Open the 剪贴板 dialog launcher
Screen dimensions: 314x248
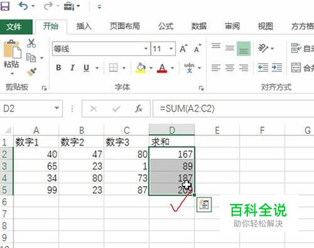44,88
